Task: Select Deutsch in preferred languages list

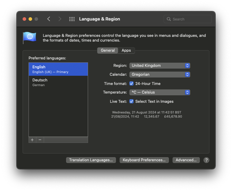Action: click(58, 82)
